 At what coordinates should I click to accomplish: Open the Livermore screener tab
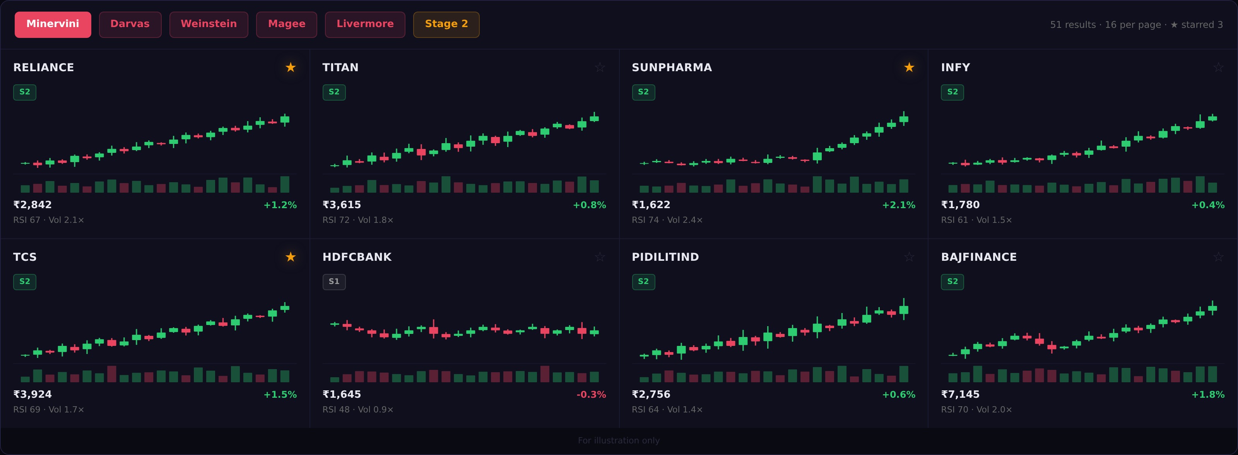click(x=365, y=24)
